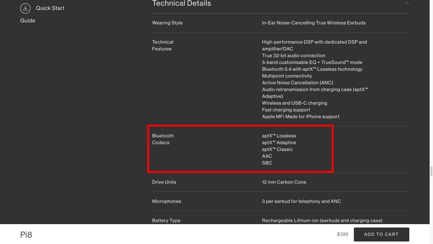Open the Quick Start Guide link
This screenshot has height=244, width=433.
tap(42, 14)
